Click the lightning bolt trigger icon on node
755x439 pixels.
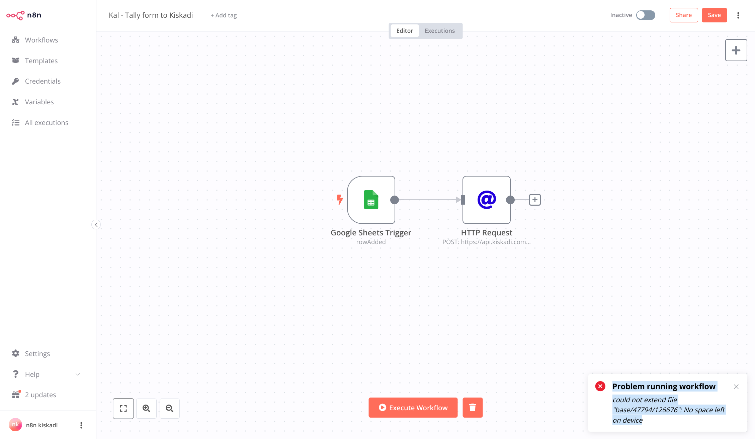click(340, 199)
